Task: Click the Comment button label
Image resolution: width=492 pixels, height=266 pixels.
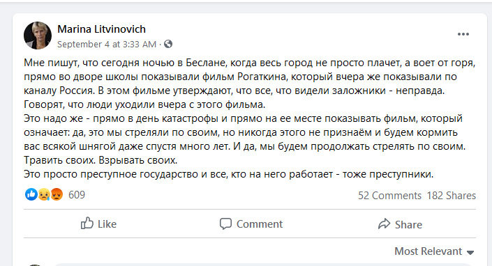Action: [260, 224]
